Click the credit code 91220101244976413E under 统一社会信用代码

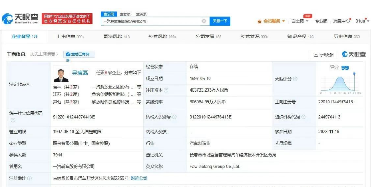[x=74, y=117]
